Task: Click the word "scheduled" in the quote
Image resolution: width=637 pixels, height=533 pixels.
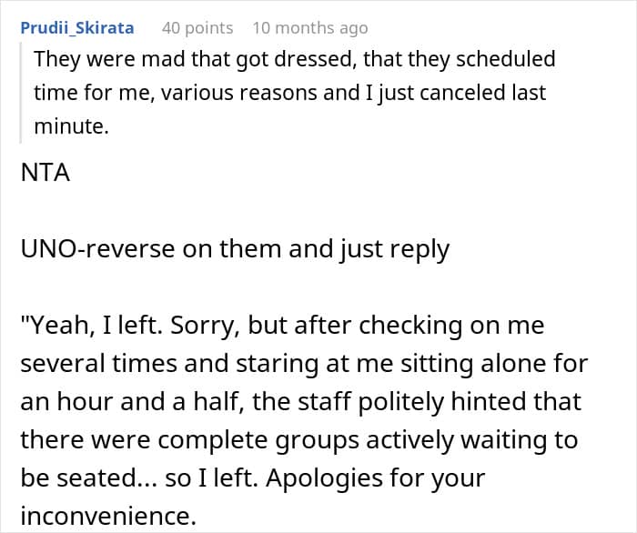Action: 506,61
